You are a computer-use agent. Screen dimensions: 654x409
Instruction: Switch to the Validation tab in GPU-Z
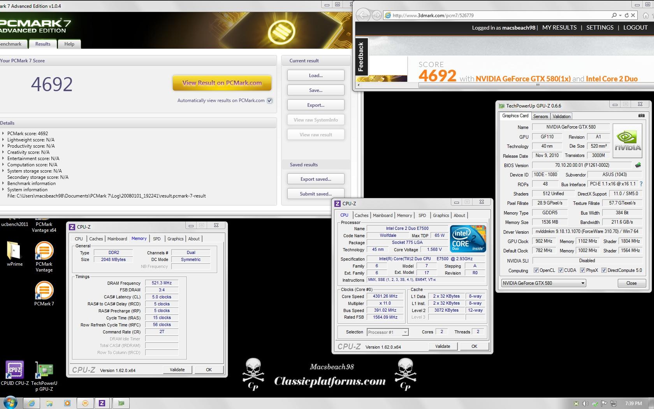pos(561,116)
